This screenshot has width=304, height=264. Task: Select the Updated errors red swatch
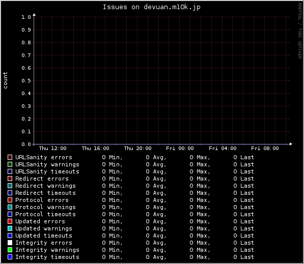(10, 221)
